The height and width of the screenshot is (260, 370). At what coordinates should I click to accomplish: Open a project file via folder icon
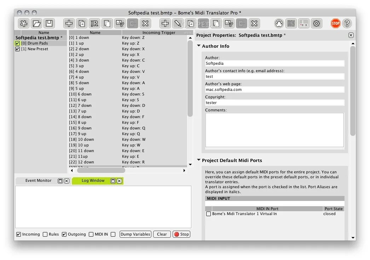click(36, 23)
